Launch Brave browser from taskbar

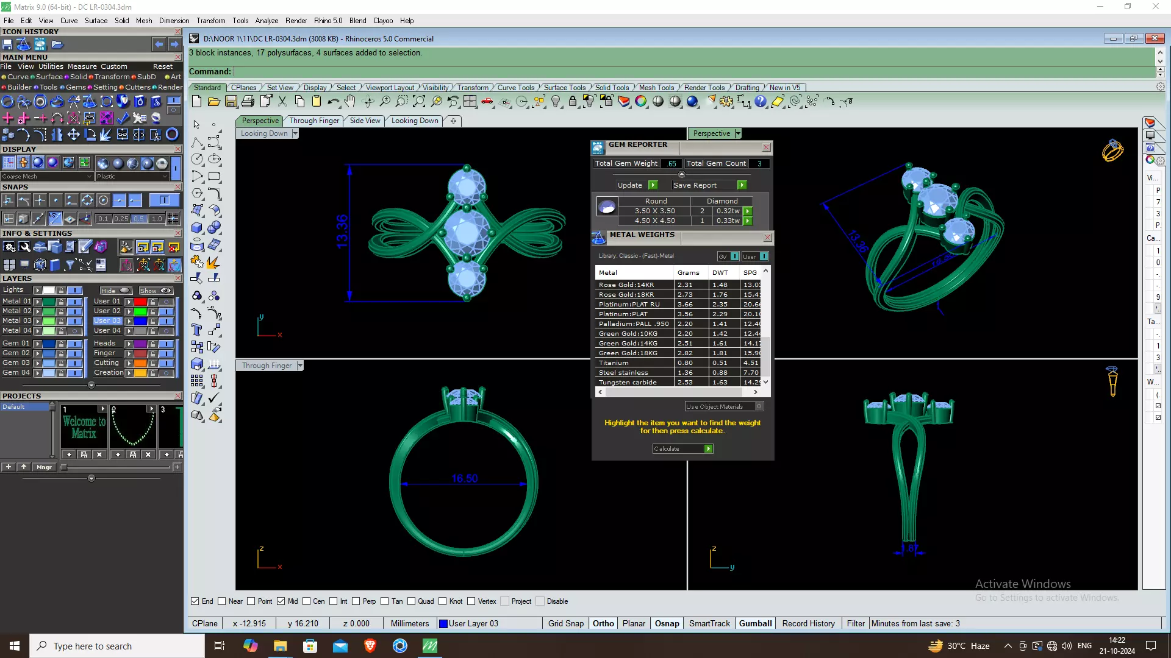click(x=370, y=646)
